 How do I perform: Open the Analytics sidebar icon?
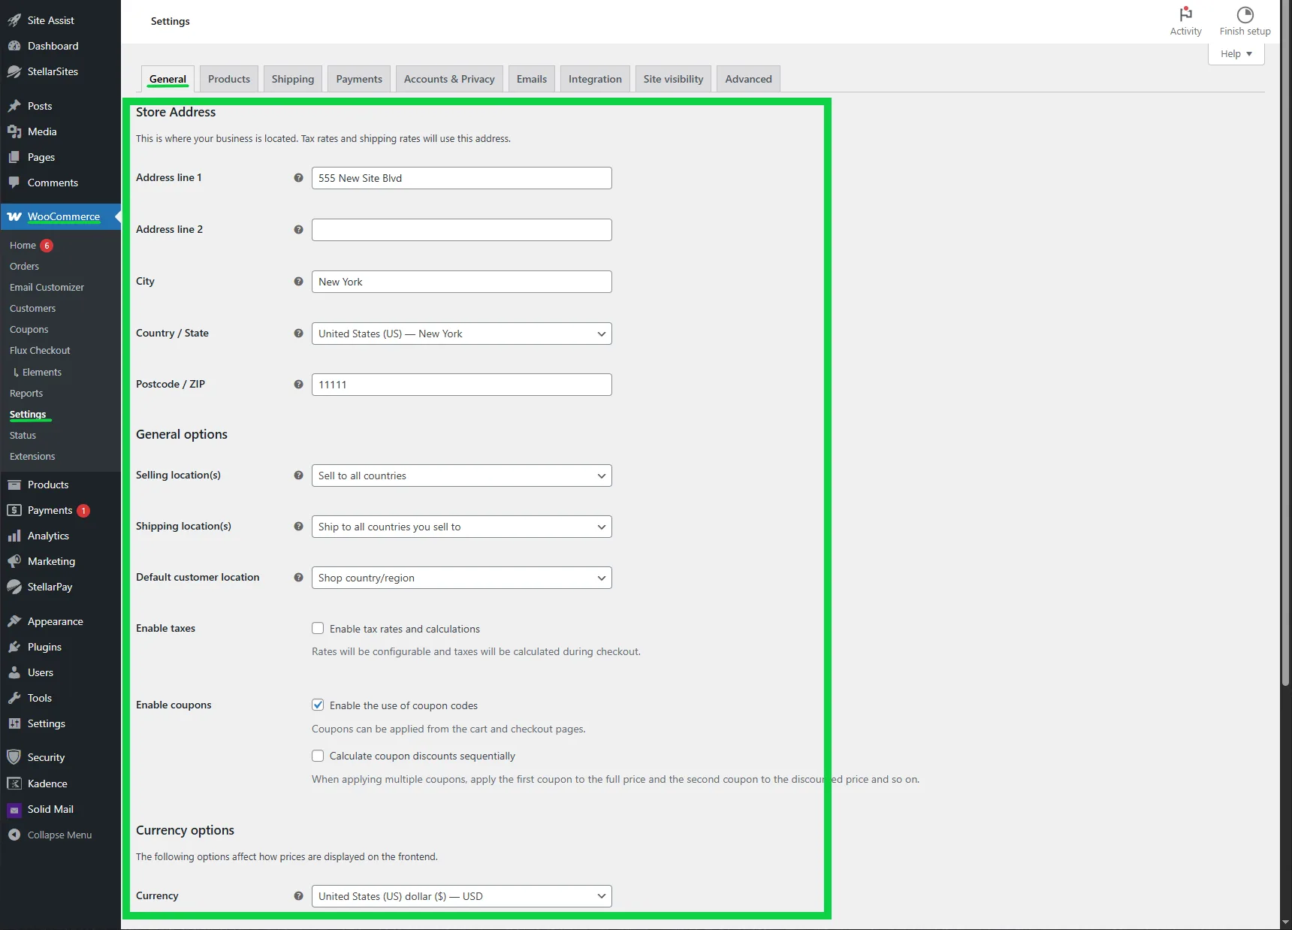tap(15, 536)
